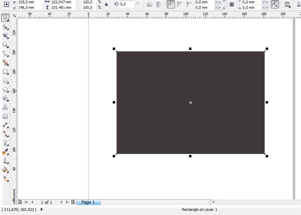Viewport: 301px width, 215px height.
Task: Click the object width field
Action: pyautogui.click(x=63, y=2)
